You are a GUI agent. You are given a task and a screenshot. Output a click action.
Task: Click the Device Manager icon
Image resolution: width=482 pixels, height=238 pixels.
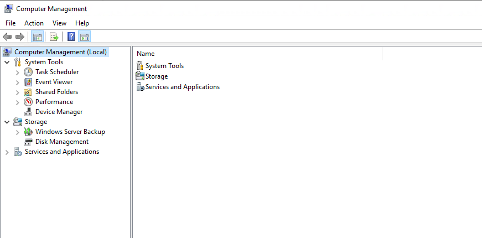pyautogui.click(x=28, y=112)
